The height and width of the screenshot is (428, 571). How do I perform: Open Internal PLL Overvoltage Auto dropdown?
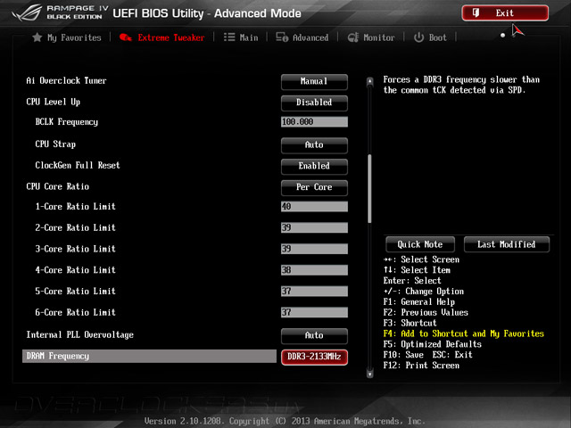pyautogui.click(x=314, y=335)
